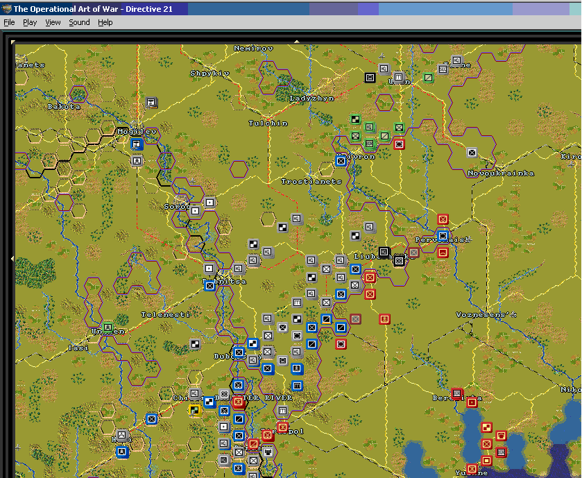Select the lone gray counter northeast of Bakota

coord(151,102)
